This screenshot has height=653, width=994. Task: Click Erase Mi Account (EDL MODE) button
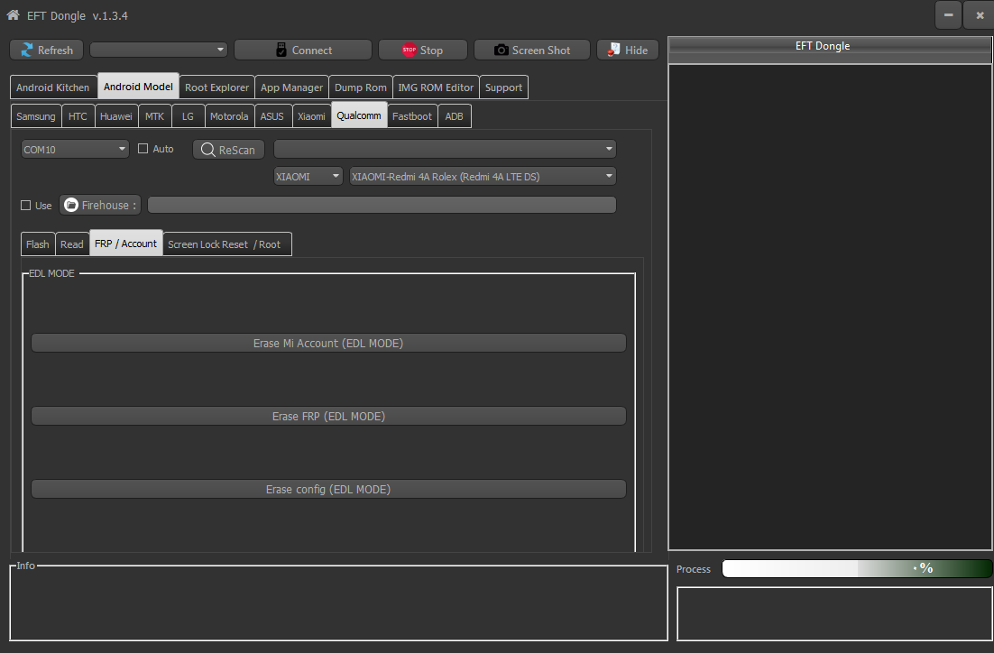[x=328, y=343]
